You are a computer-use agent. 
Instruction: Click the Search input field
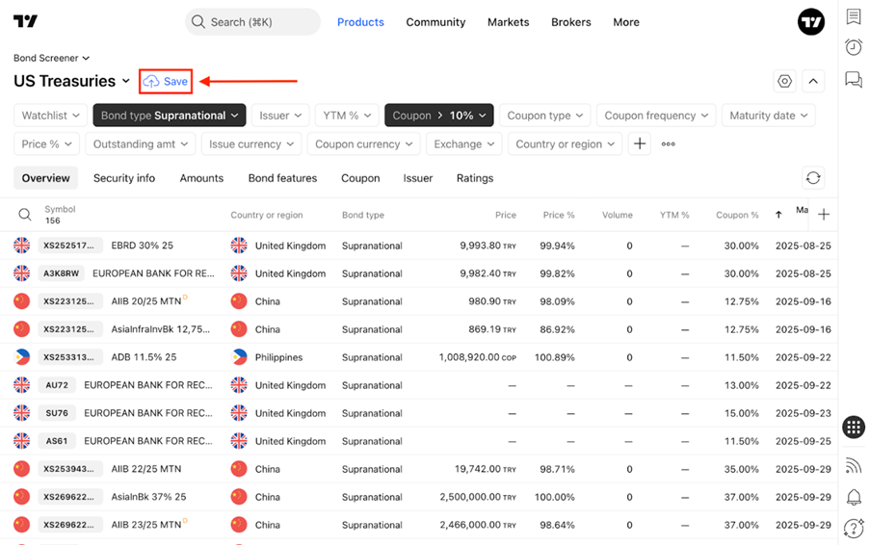click(x=252, y=22)
